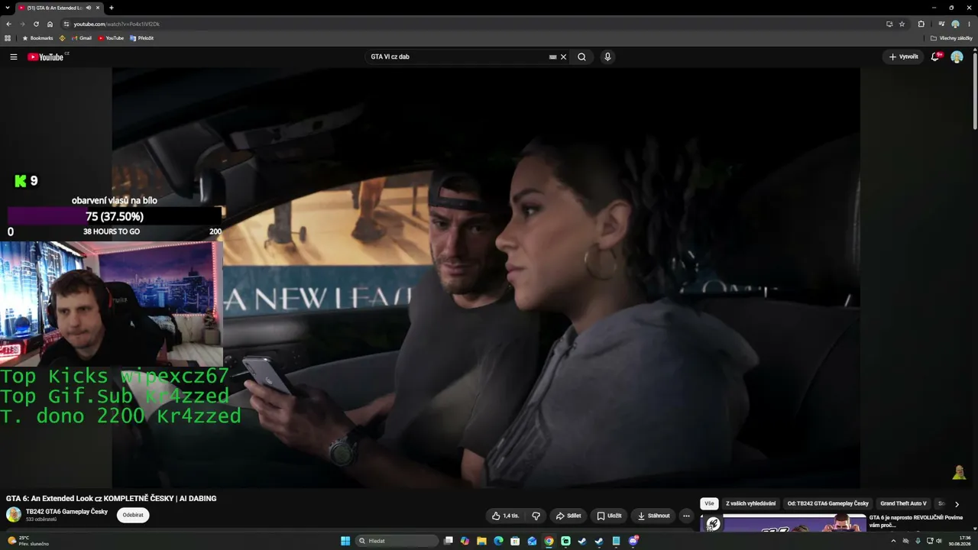Select the Grand Theft Auto V chip
This screenshot has height=550, width=978.
click(903, 503)
